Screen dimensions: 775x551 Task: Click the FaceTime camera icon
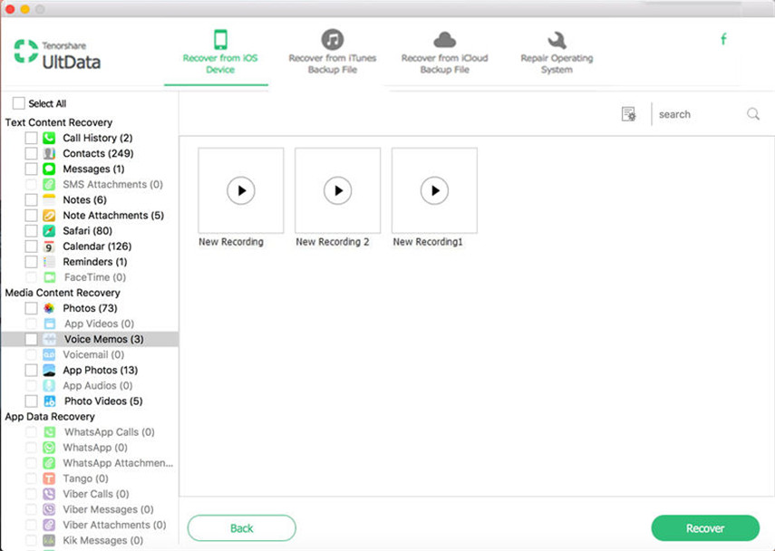(x=50, y=277)
